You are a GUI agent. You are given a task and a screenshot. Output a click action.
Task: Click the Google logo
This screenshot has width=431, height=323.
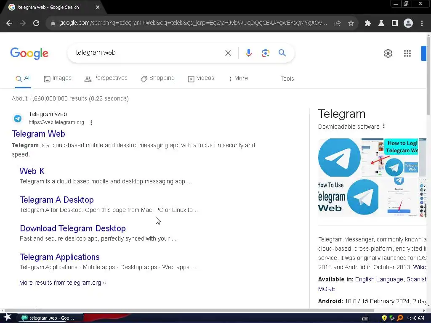(29, 53)
